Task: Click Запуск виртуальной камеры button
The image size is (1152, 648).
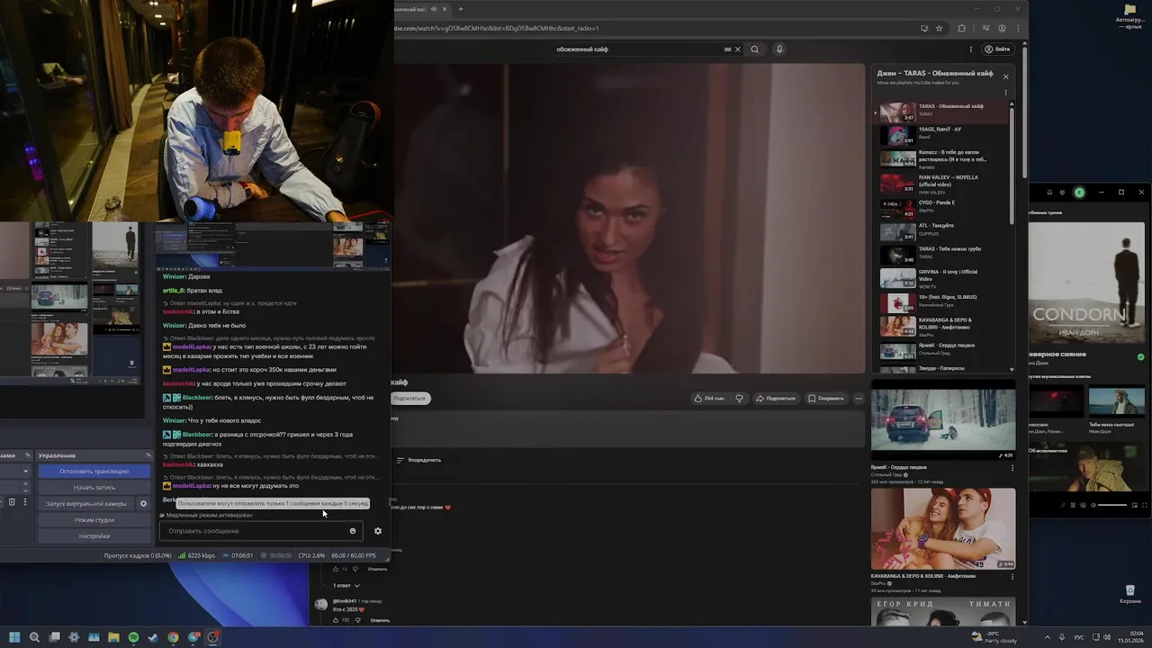Action: (86, 504)
